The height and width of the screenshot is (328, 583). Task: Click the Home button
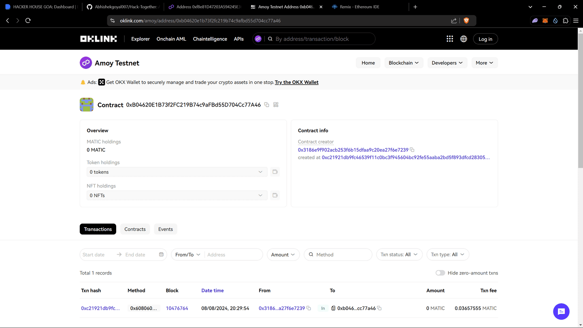coord(368,63)
